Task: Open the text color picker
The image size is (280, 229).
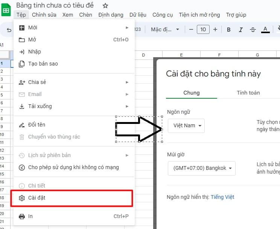Action: tap(265, 29)
